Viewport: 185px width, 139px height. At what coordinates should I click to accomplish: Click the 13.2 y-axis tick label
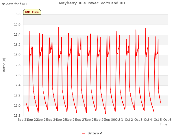[17, 45]
